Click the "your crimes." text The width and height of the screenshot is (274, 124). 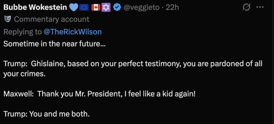[25, 74]
